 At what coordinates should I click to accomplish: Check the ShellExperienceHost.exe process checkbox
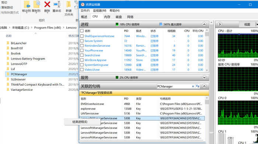tap(82, 36)
